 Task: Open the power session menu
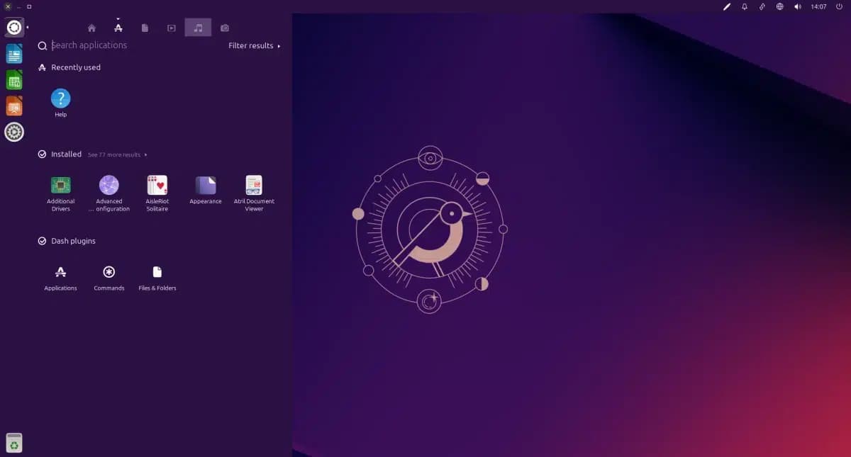(839, 6)
